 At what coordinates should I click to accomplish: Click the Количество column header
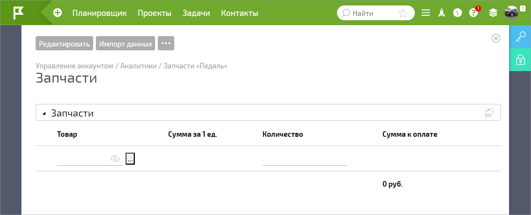(x=282, y=134)
